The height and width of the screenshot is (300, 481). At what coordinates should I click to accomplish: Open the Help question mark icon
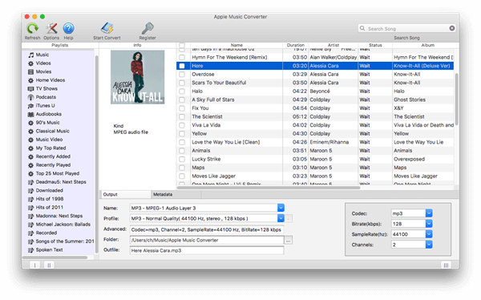[x=68, y=29]
